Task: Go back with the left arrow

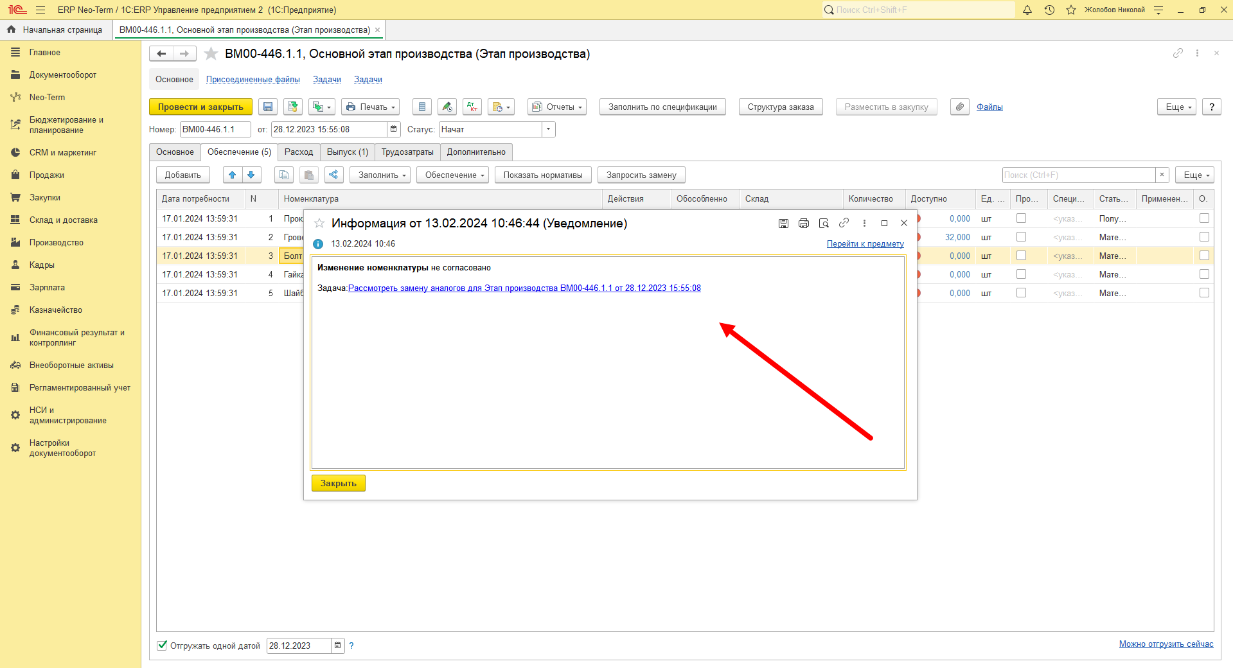Action: 161,54
